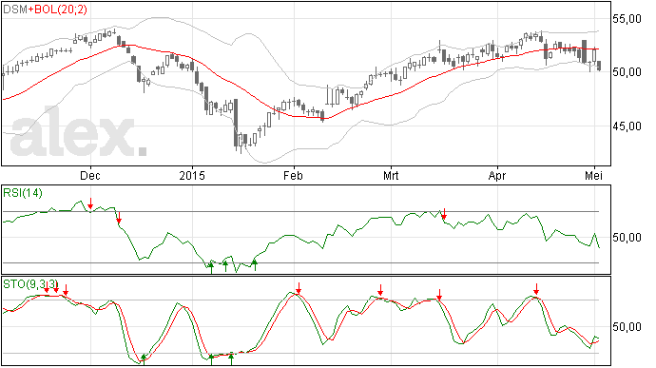Click RSI red sell arrow on December gridline

[x=90, y=203]
